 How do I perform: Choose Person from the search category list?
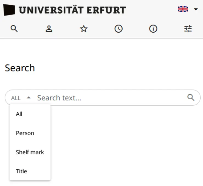click(25, 133)
